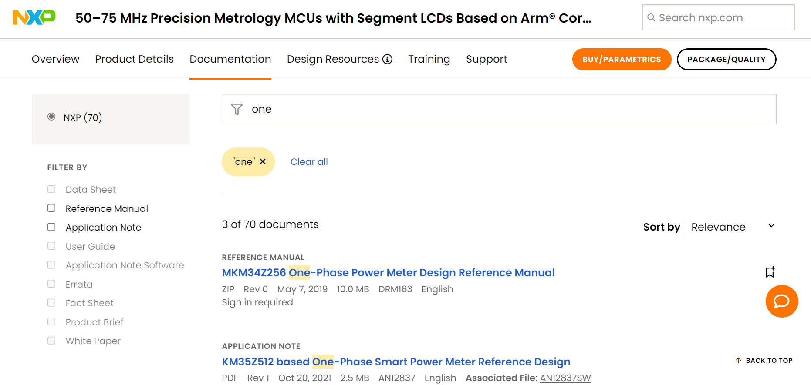Remove the "one" filter chip

(x=263, y=161)
